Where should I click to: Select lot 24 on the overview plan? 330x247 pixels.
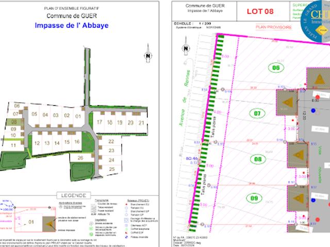[111, 160]
